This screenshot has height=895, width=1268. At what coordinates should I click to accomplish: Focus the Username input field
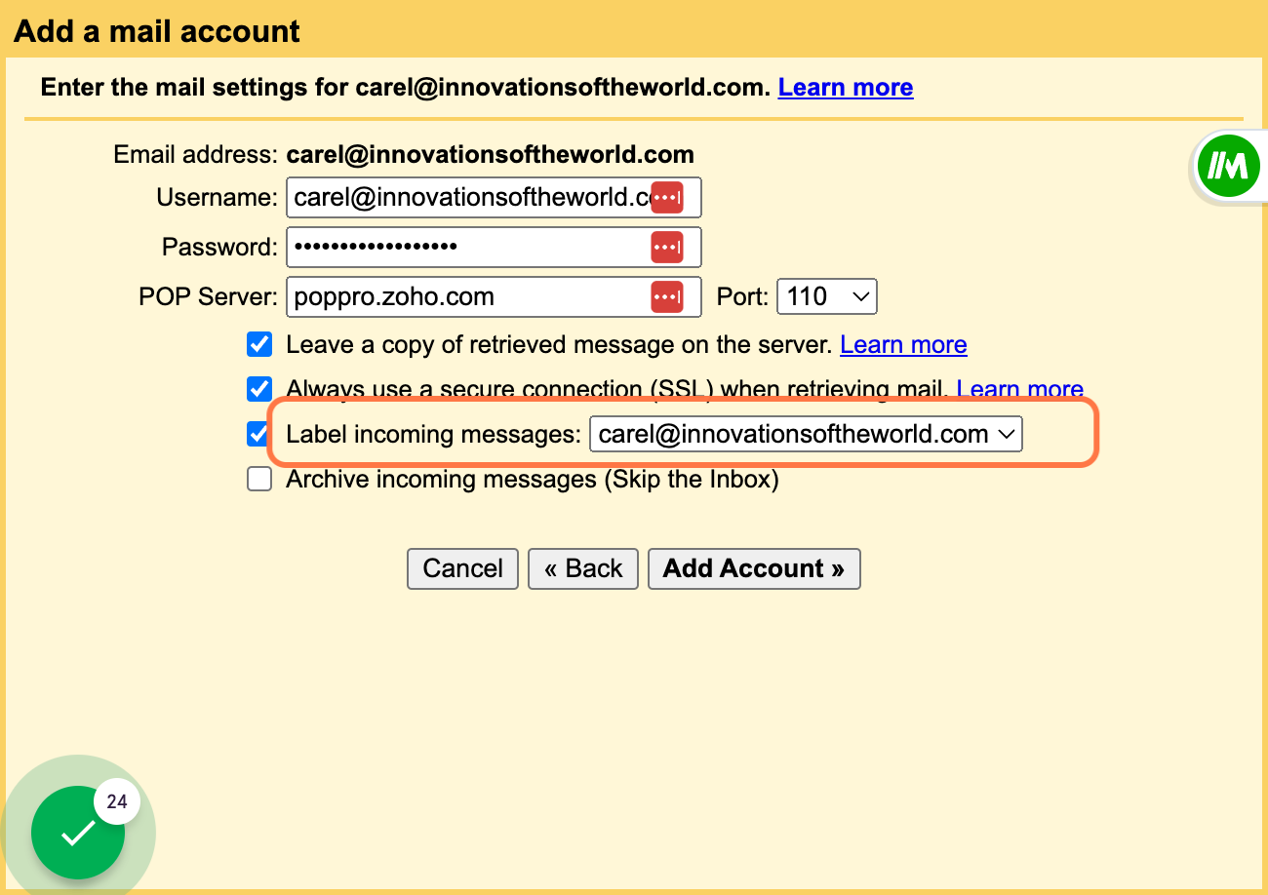coord(494,197)
